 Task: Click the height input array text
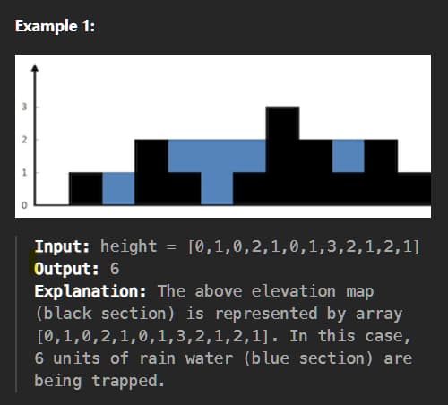pos(260,246)
